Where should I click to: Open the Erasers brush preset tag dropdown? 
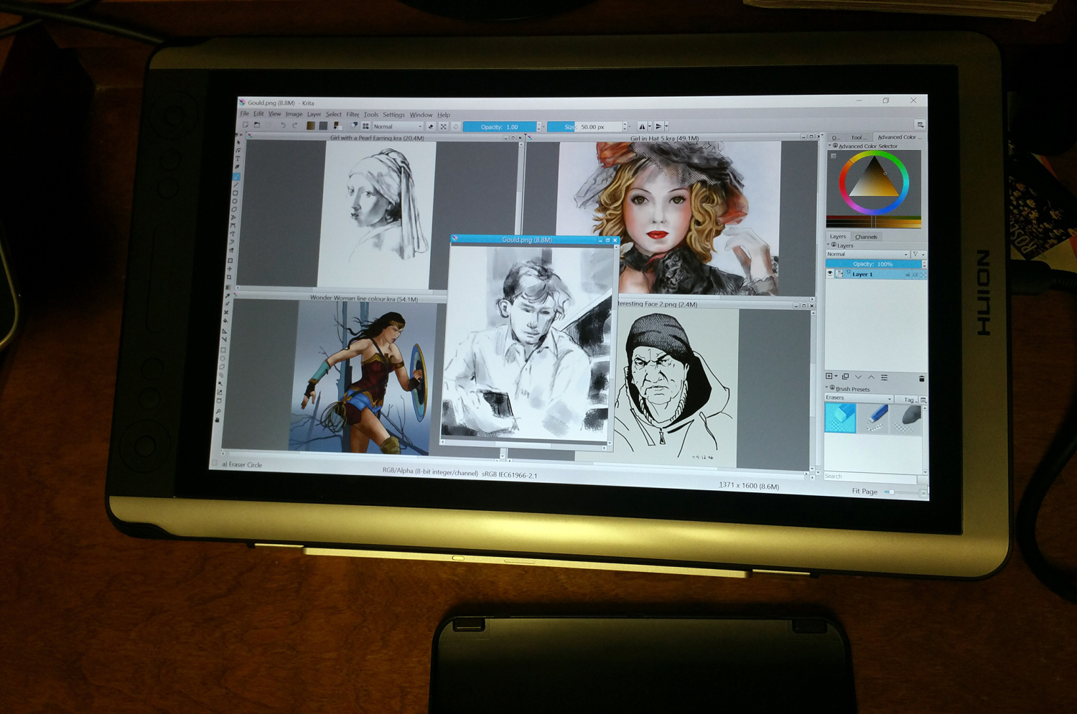click(859, 398)
